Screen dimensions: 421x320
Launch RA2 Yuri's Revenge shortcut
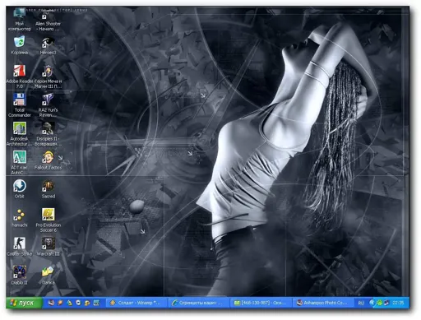pyautogui.click(x=48, y=105)
